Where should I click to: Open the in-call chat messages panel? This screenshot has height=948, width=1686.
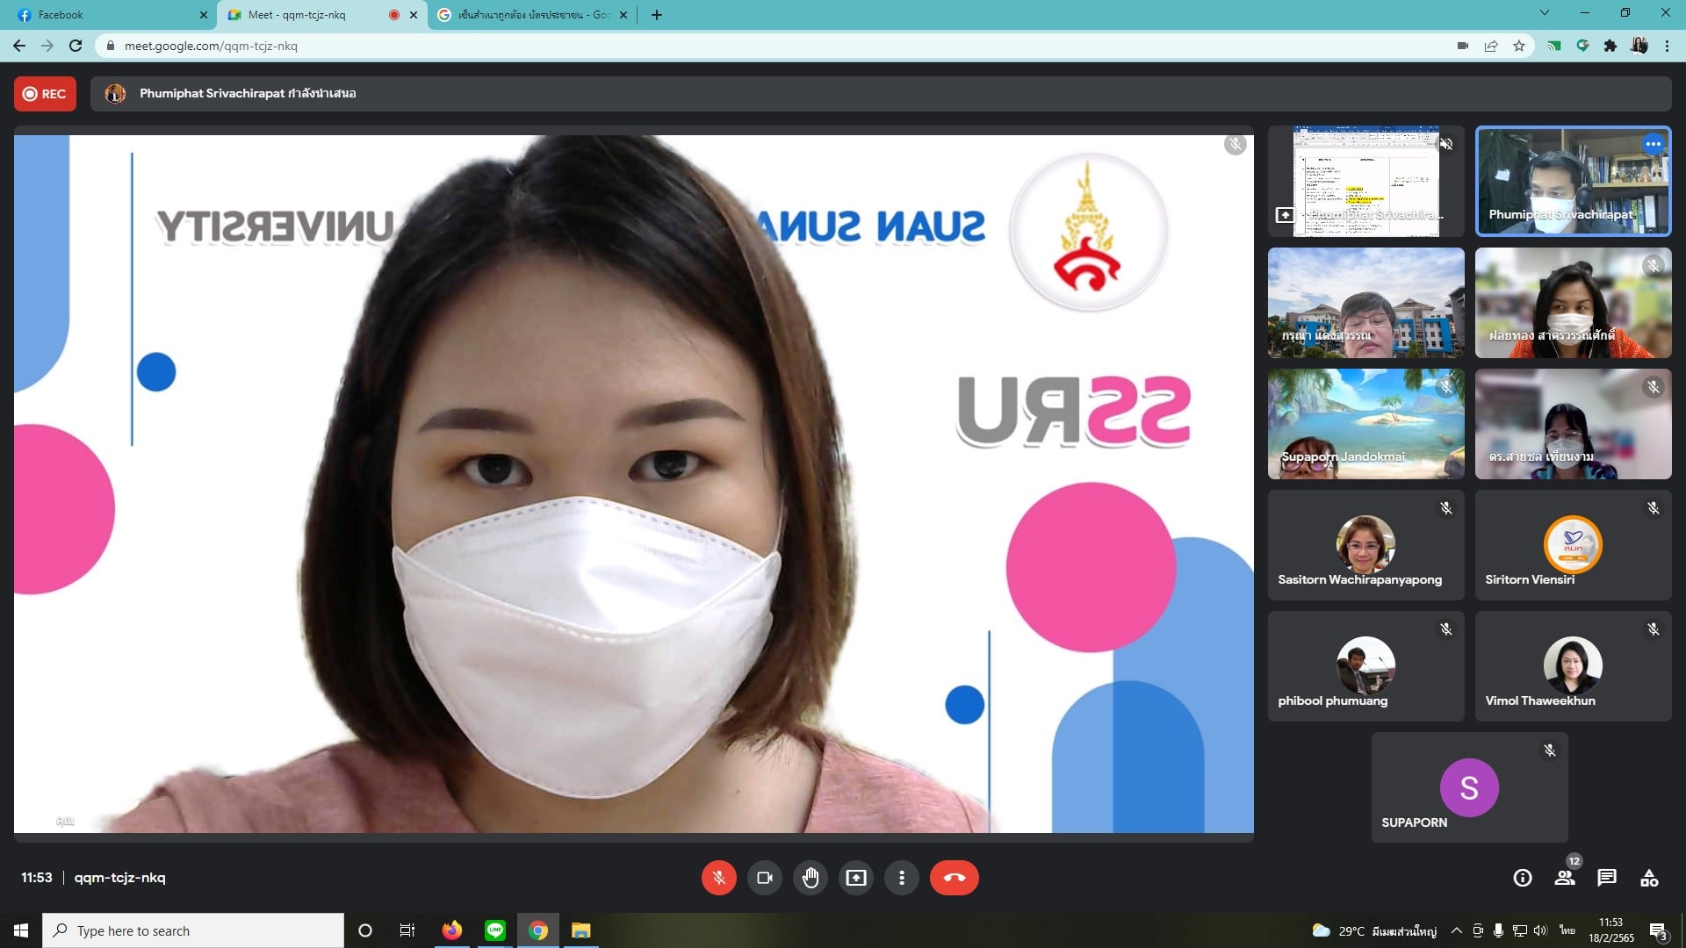[x=1606, y=878]
